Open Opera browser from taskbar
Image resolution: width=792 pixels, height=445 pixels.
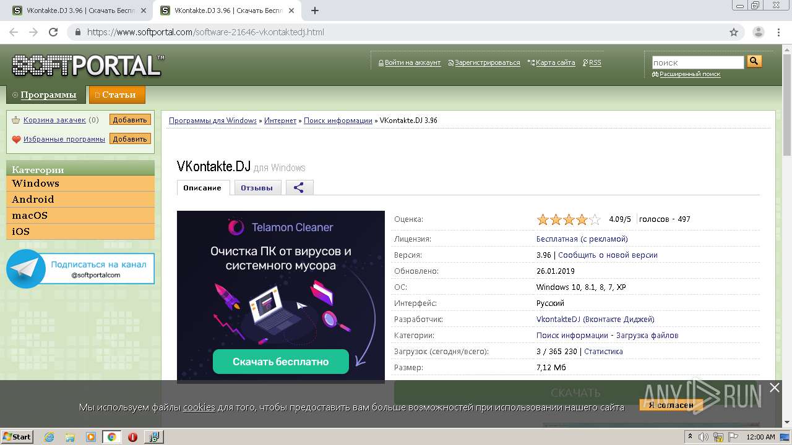coord(132,437)
